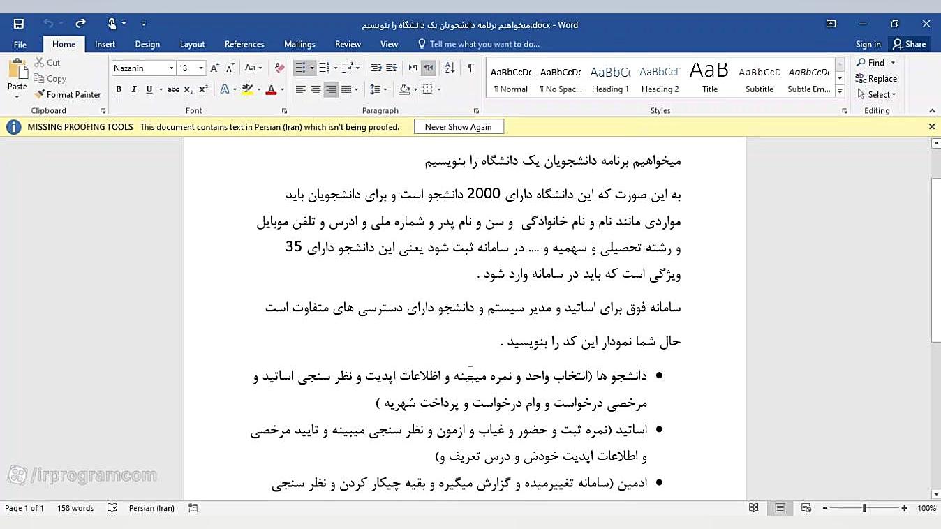Save the document with the floppy disk icon
The image size is (941, 529).
[19, 24]
